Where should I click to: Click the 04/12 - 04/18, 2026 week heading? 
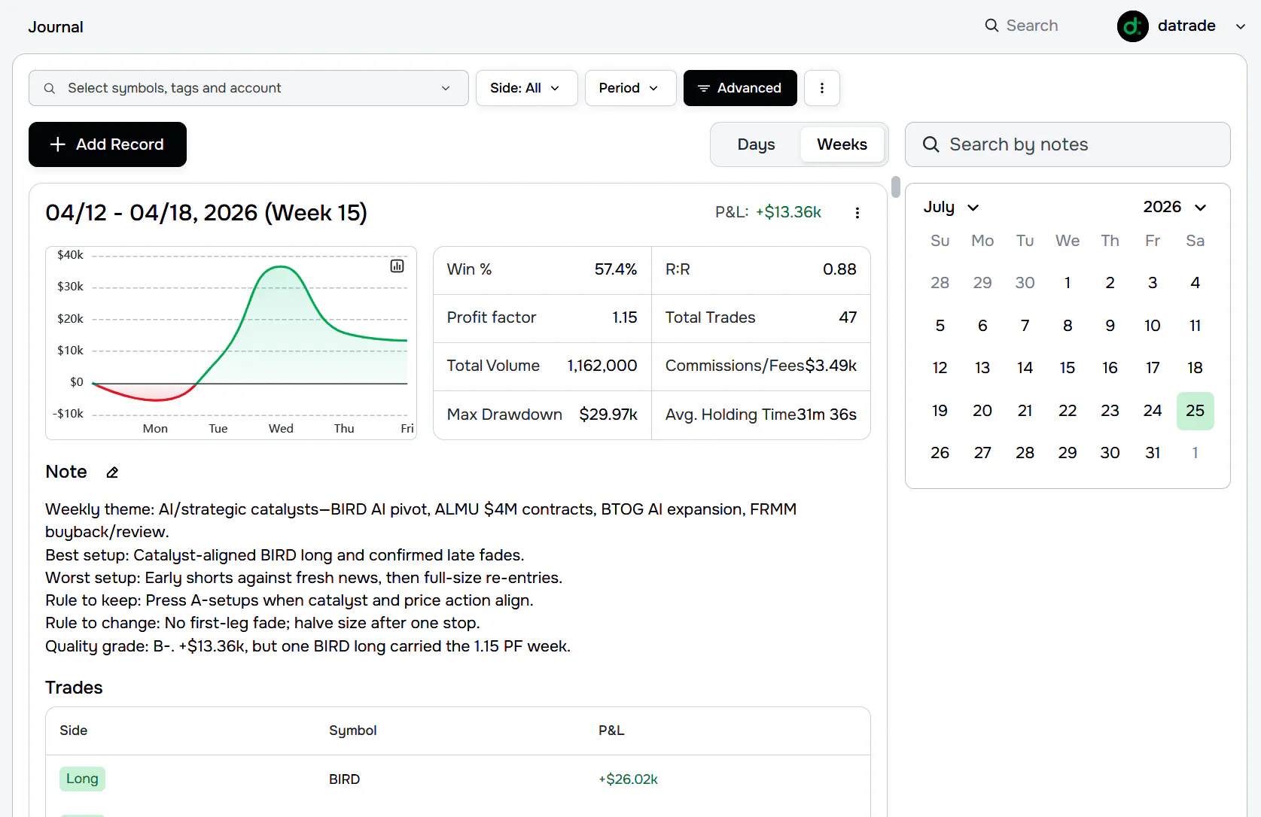tap(206, 213)
